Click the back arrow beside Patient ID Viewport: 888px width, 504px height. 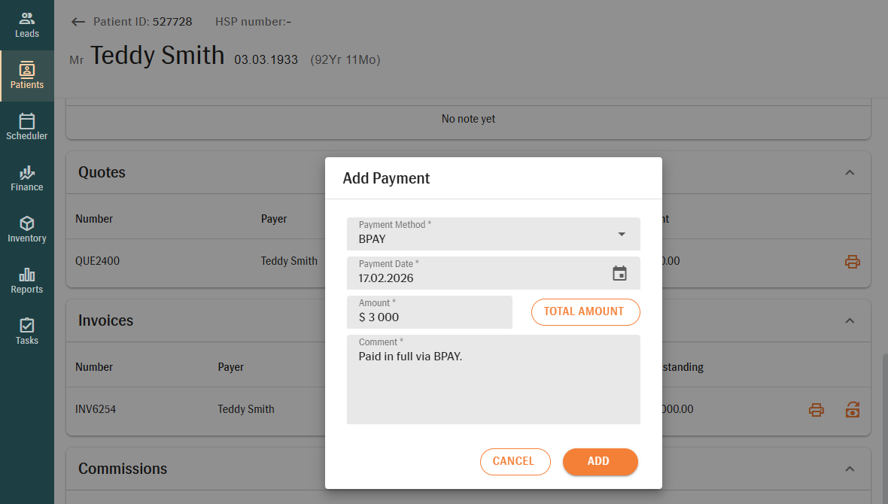coord(78,22)
